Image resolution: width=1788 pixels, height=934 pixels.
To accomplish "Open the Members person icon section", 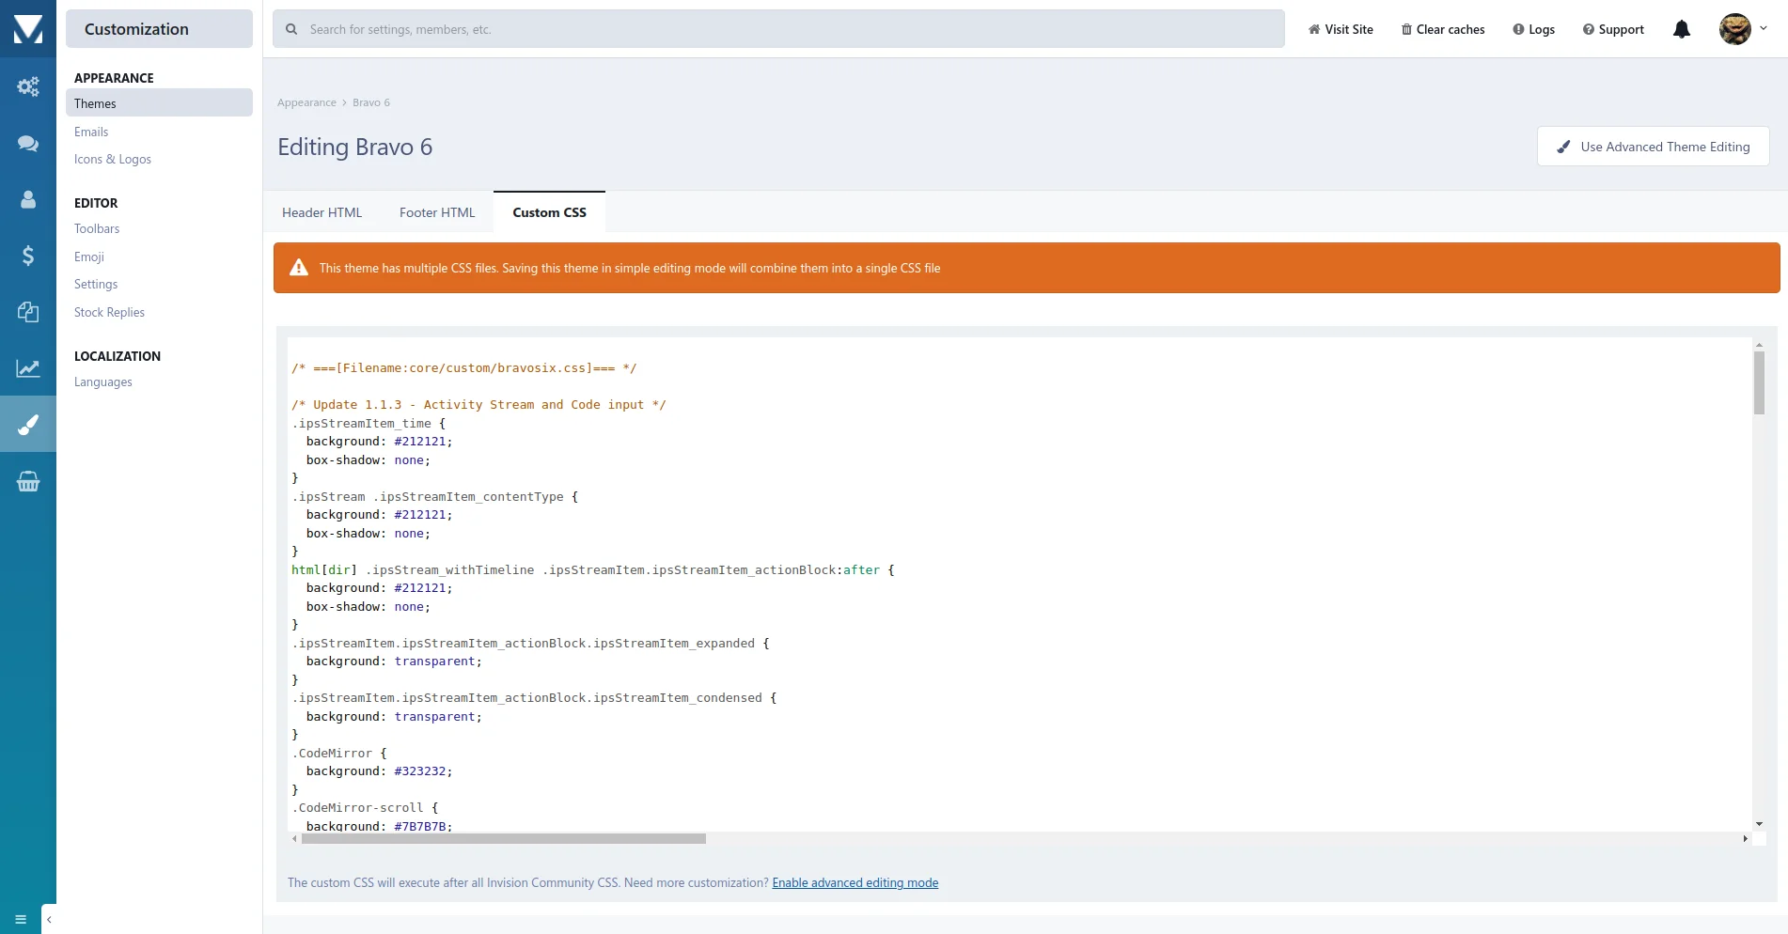I will (28, 199).
